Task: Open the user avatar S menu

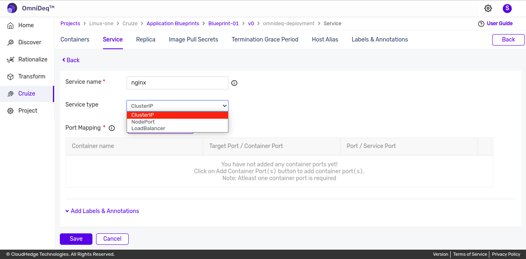Action: point(507,8)
